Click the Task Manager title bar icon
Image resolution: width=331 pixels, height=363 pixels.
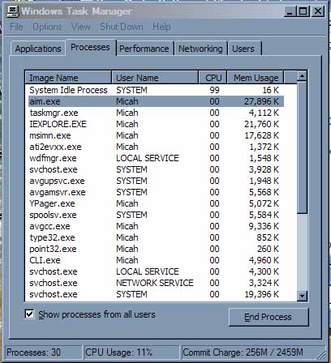point(12,11)
